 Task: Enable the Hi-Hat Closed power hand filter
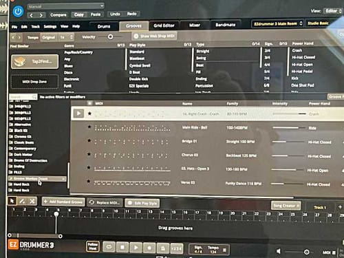click(303, 57)
